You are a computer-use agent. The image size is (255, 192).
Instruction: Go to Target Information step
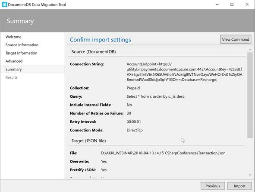coord(21,53)
